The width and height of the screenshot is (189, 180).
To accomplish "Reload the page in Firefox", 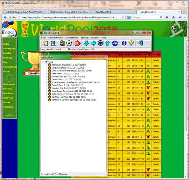I will [x=123, y=18].
